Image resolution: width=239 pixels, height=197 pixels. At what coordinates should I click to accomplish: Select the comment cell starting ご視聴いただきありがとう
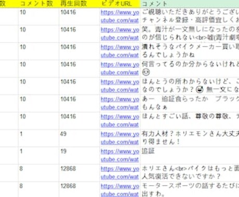pyautogui.click(x=190, y=17)
